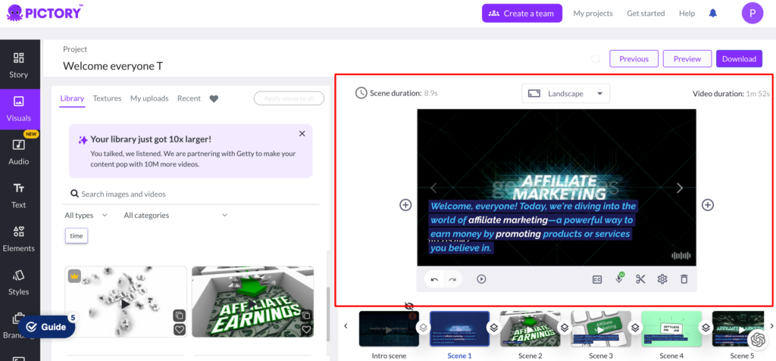This screenshot has height=361, width=776.
Task: Play the scene preview
Action: pos(481,279)
